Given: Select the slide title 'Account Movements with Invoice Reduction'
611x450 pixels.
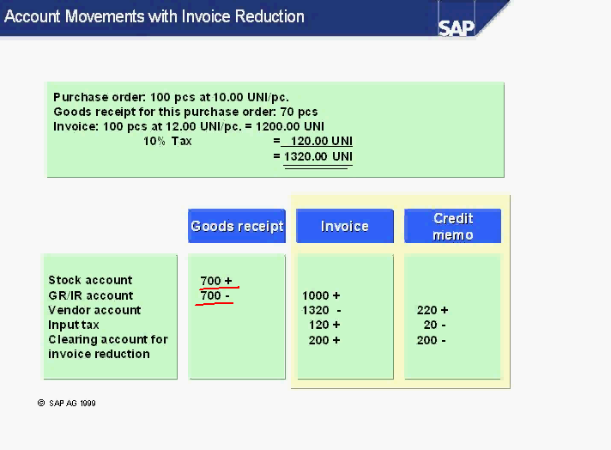Looking at the screenshot, I should 154,17.
